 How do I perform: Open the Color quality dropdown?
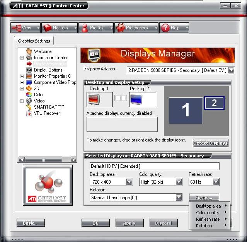tap(179, 182)
